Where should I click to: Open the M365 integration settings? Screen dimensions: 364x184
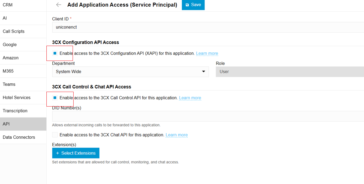(8, 71)
